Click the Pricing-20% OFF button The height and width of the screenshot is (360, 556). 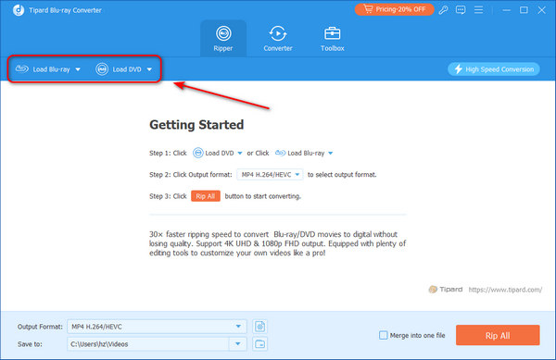pyautogui.click(x=395, y=9)
